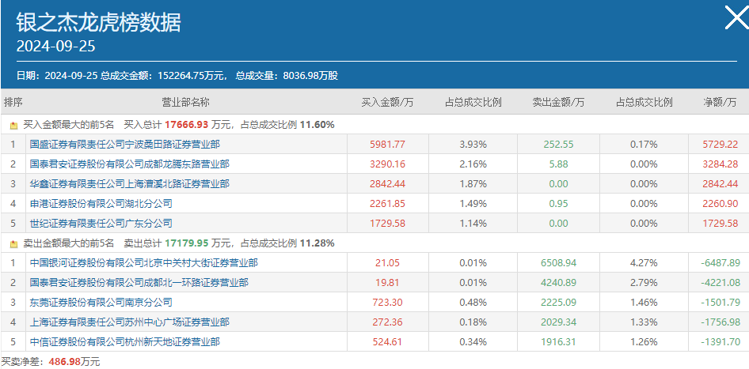The image size is (749, 369).
Task: Select net amount 3284.28 cell
Action: [x=720, y=164]
